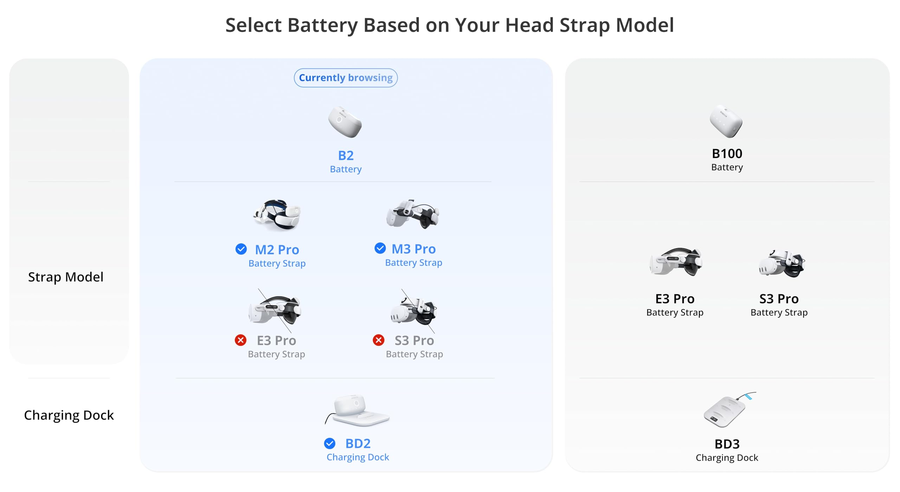
Task: Open the B2 Battery label
Action: [x=346, y=161]
